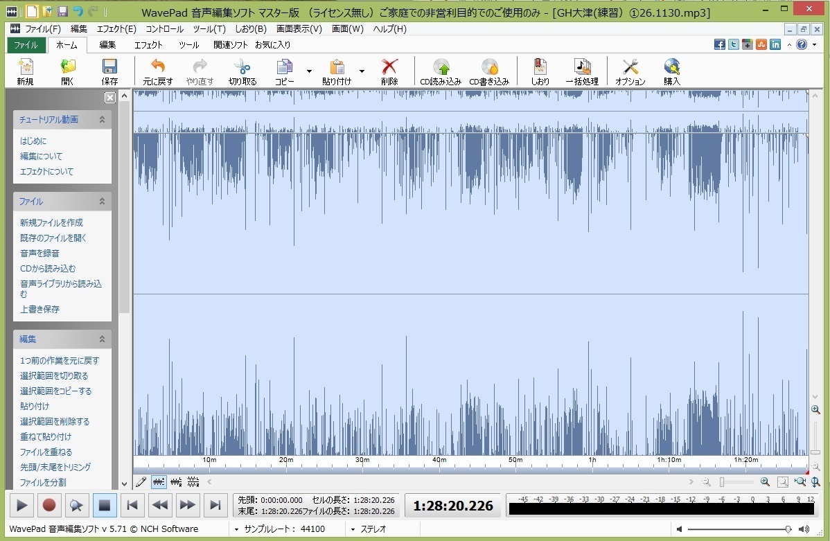Click the コピー (Copy) toolbar icon
830x541 pixels.
click(284, 71)
